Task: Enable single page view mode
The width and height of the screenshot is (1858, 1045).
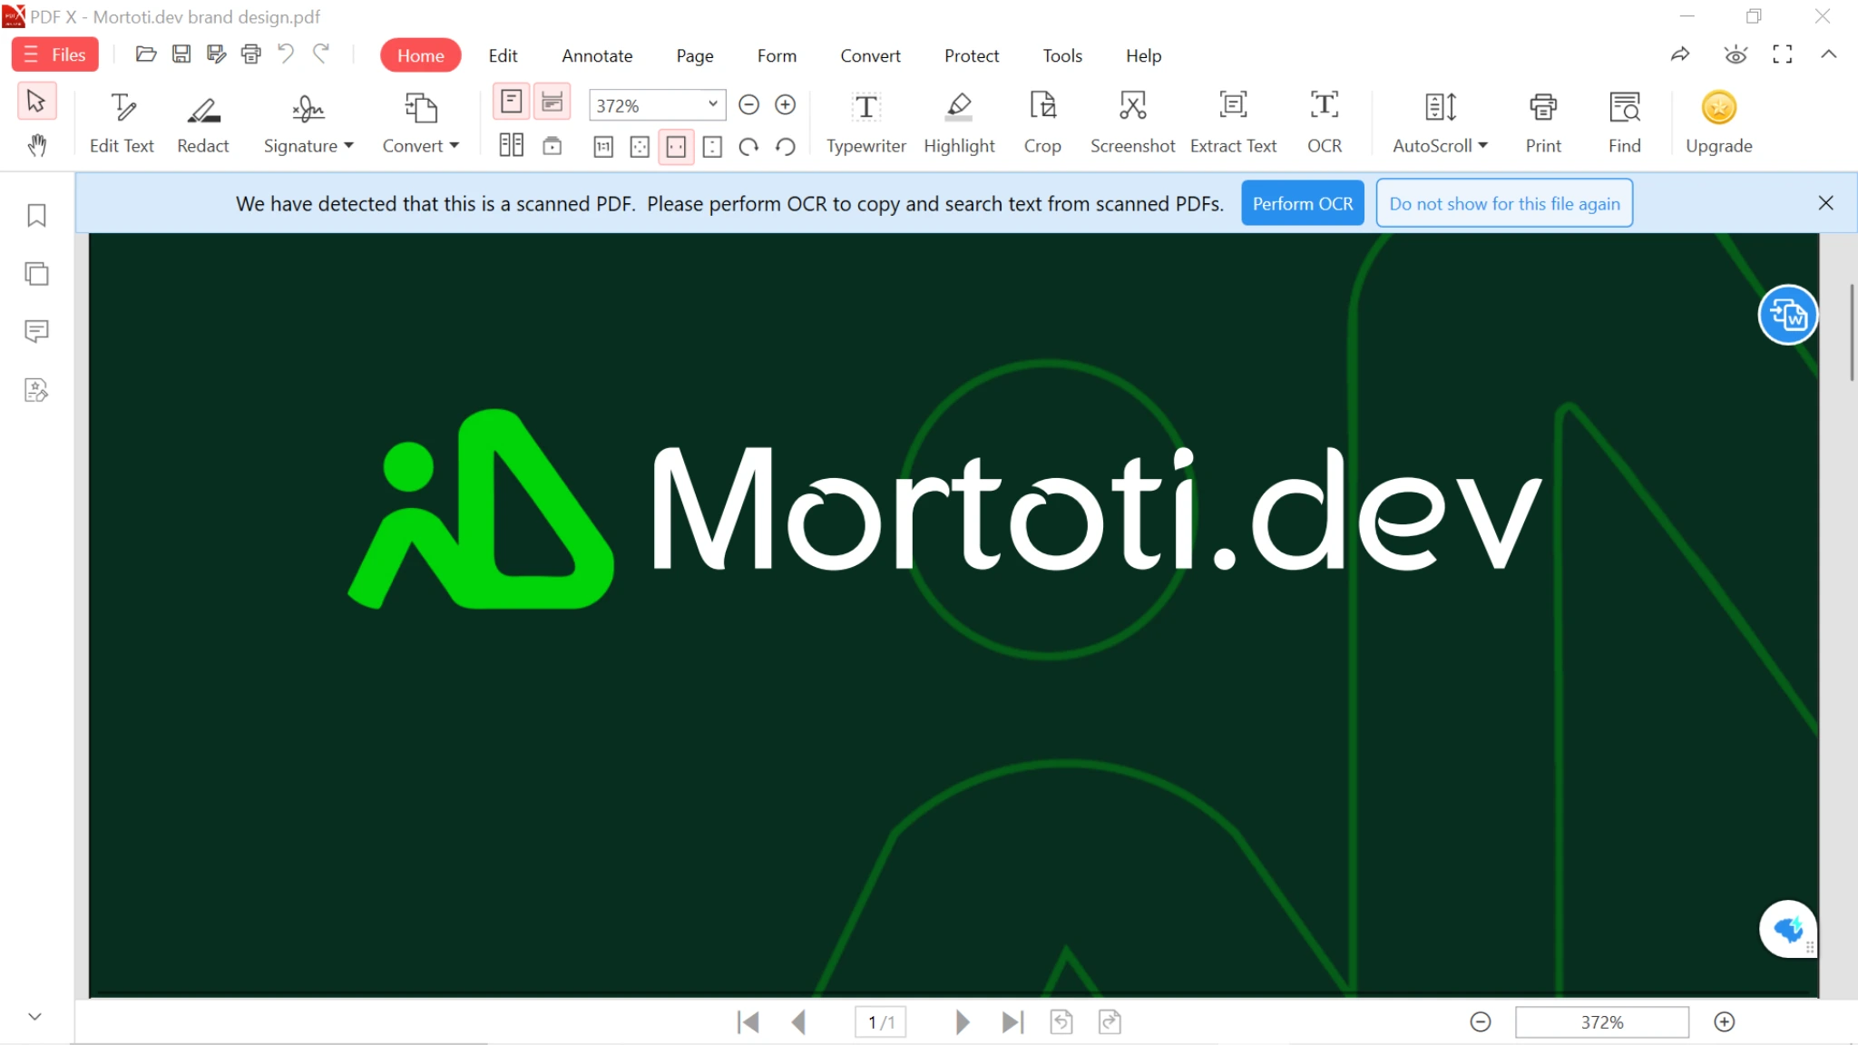Action: 512,102
